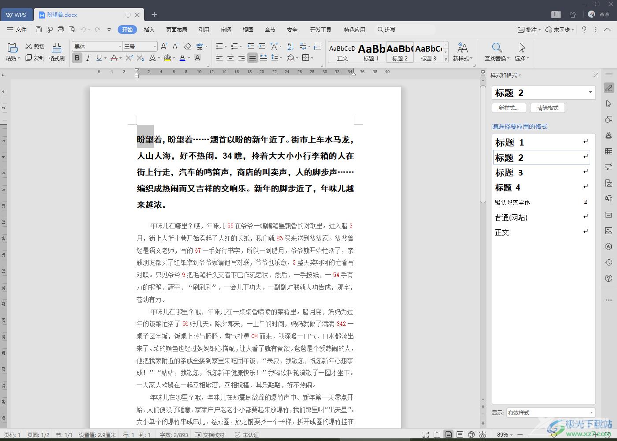
Task: Click the Save icon in quick access toolbar
Action: coord(39,30)
